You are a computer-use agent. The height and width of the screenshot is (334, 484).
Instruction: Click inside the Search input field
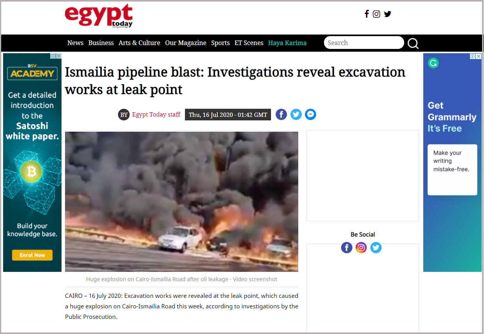[x=364, y=43]
